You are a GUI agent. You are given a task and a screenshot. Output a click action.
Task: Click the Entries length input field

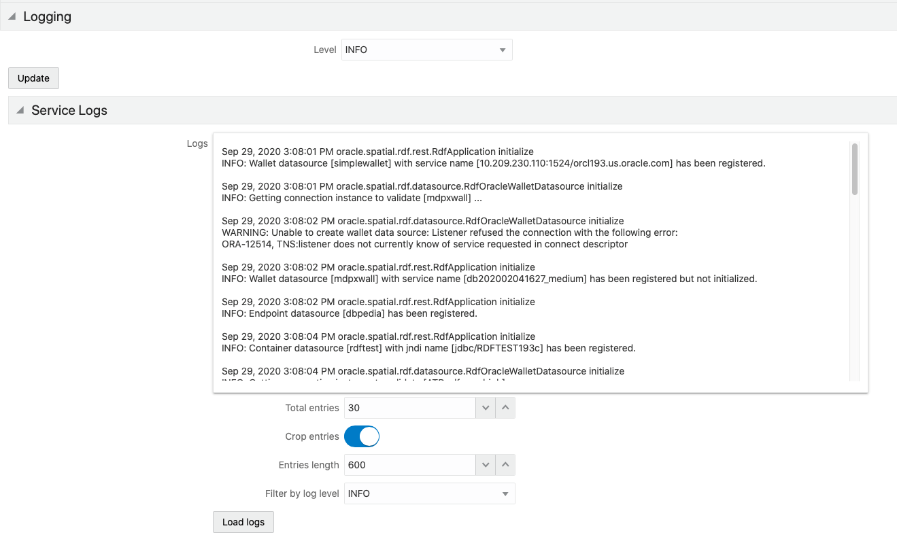point(410,465)
